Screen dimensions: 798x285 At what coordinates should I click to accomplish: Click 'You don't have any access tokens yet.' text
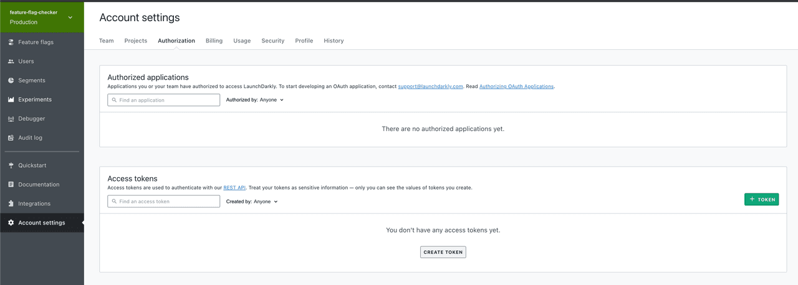point(443,230)
